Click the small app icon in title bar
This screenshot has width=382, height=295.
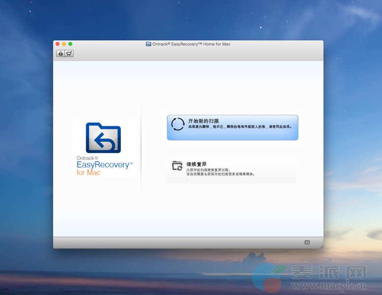[x=148, y=44]
